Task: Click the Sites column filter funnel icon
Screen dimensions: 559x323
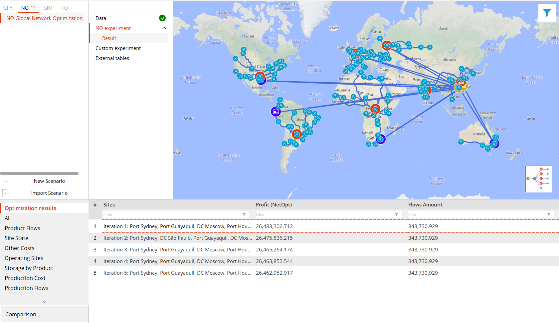Action: [244, 214]
